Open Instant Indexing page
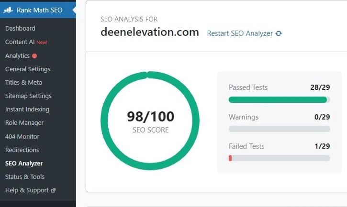347x207 pixels. (x=27, y=109)
